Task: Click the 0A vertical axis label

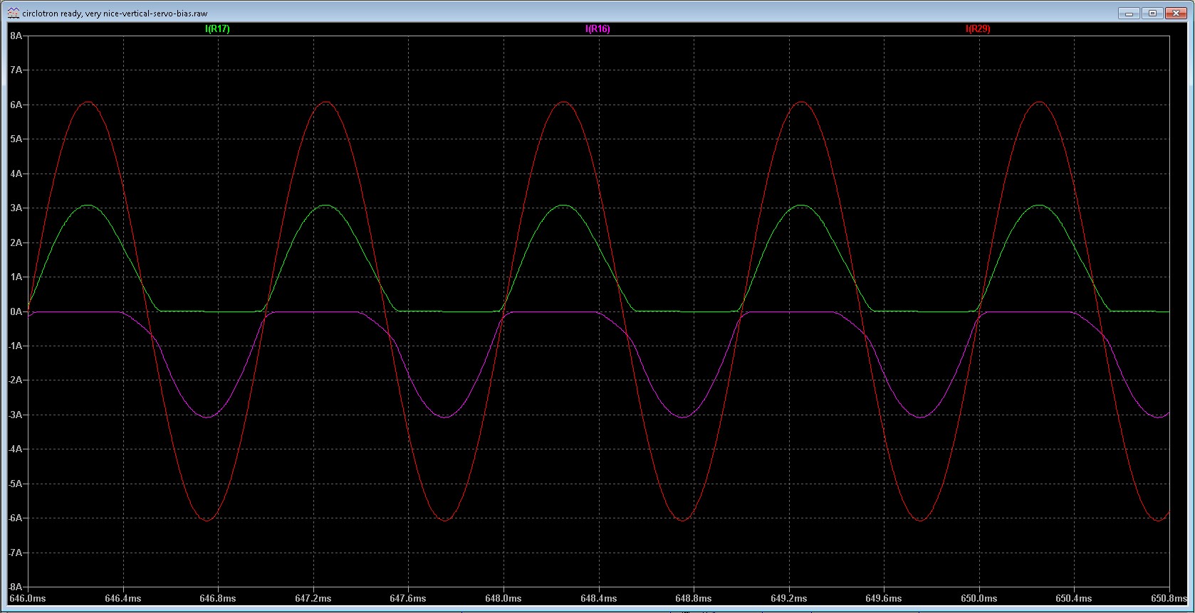Action: (16, 311)
